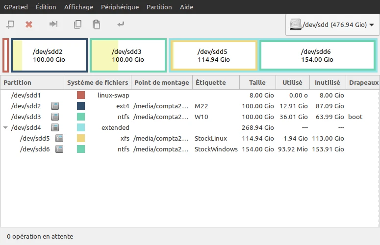
Task: Sort by the Taille column header
Action: click(x=257, y=82)
